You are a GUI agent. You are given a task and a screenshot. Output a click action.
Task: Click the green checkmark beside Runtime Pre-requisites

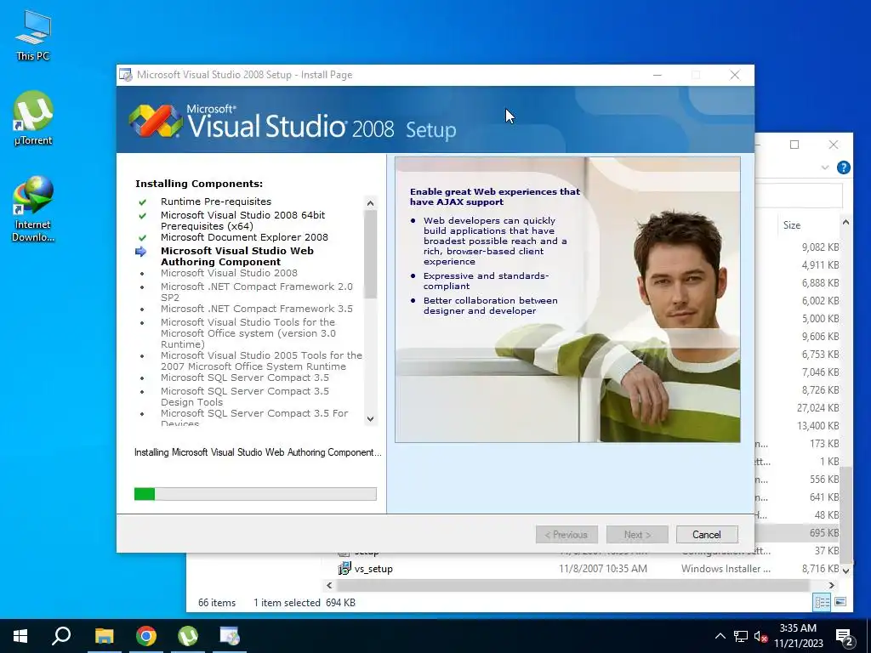pos(142,202)
